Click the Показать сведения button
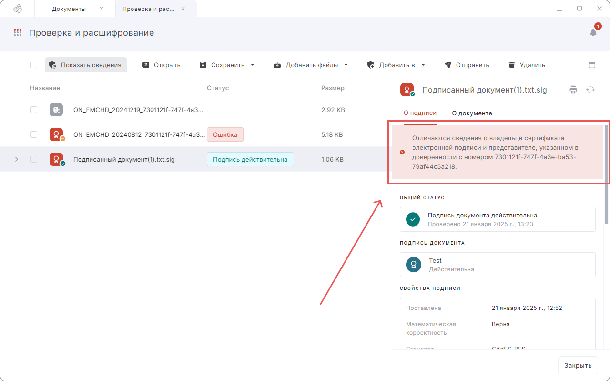610x381 pixels. (86, 65)
